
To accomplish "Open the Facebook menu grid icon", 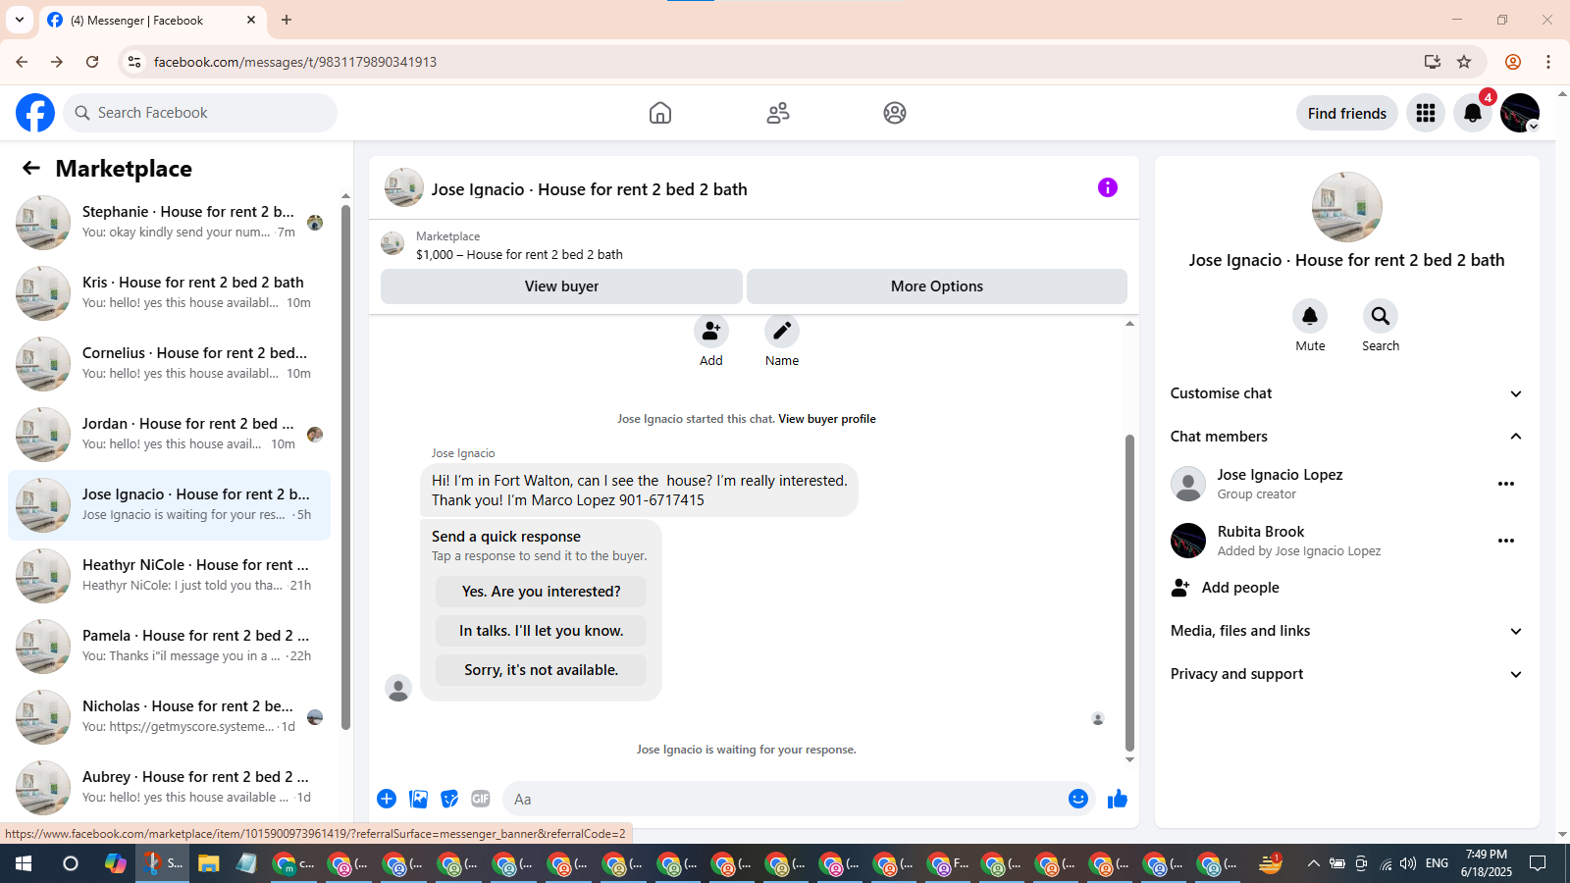I will [x=1426, y=113].
